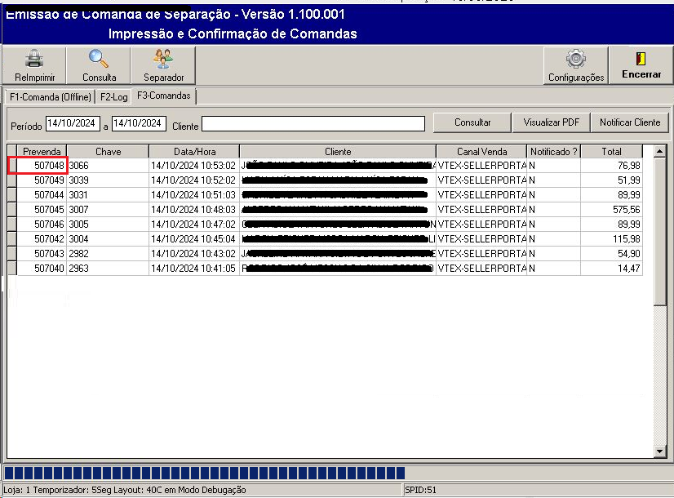Switch to the F2-Log tab
Screen dimensions: 674x498
click(x=114, y=97)
